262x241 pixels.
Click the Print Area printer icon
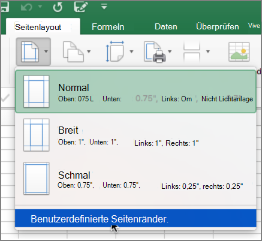(x=155, y=52)
